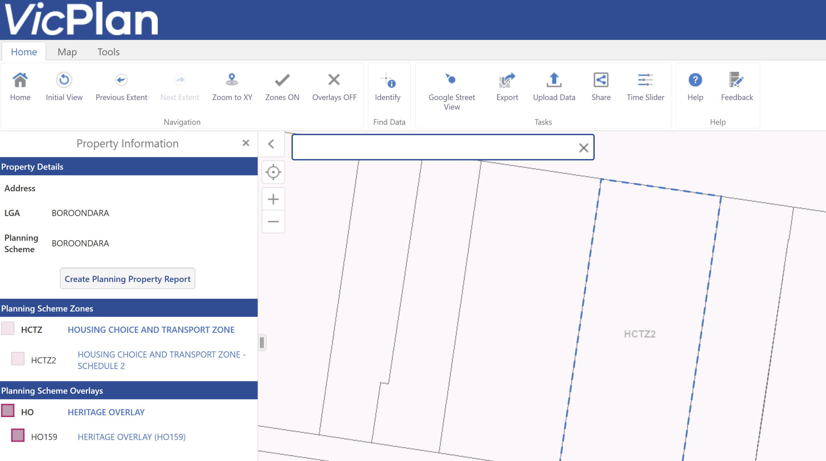The height and width of the screenshot is (461, 826).
Task: Click the HO overlay colour swatch
Action: click(8, 411)
